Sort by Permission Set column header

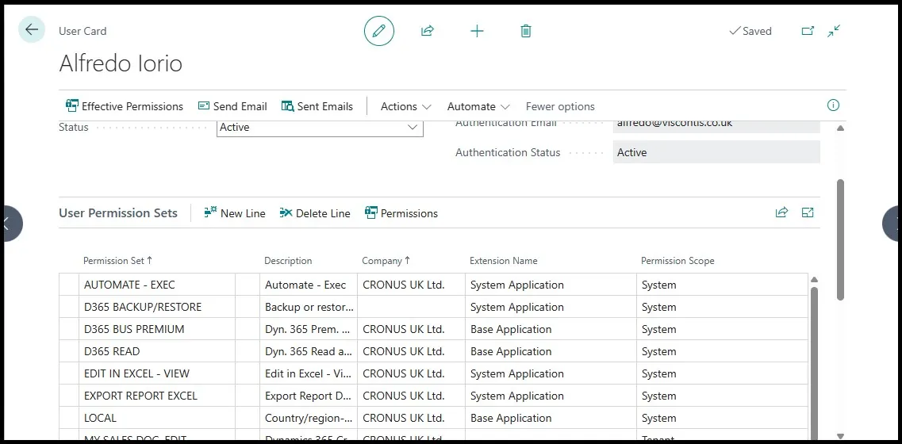point(118,261)
